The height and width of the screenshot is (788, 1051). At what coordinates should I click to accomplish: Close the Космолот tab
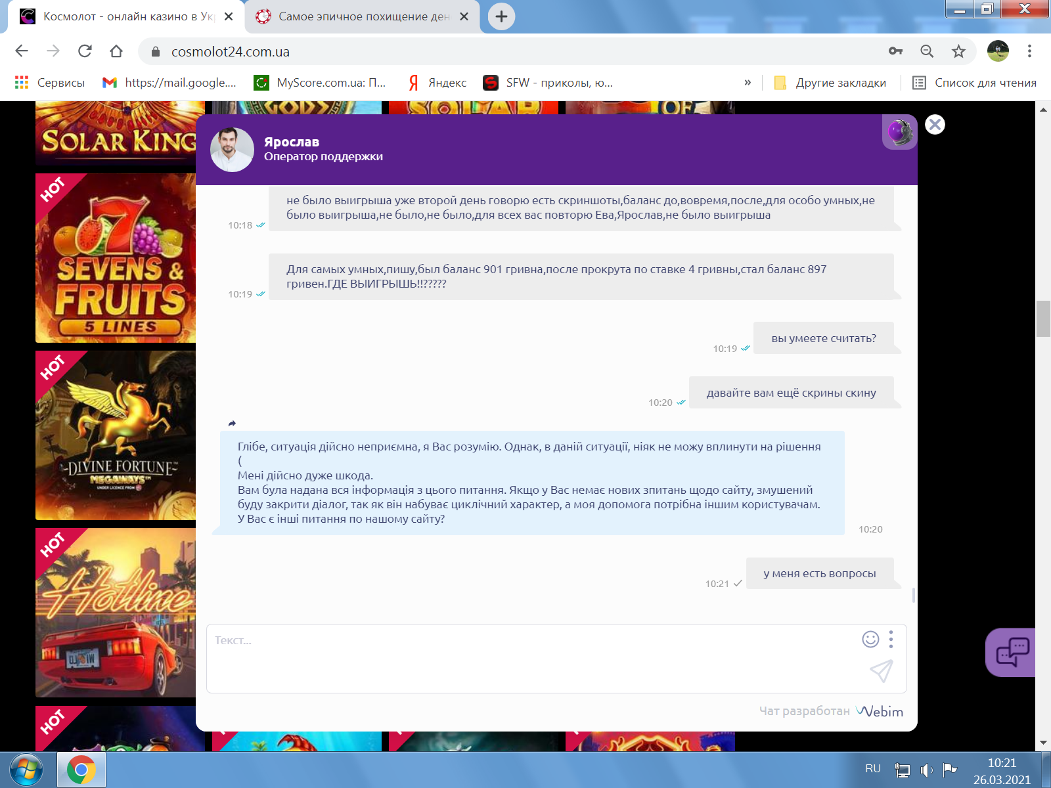click(229, 16)
